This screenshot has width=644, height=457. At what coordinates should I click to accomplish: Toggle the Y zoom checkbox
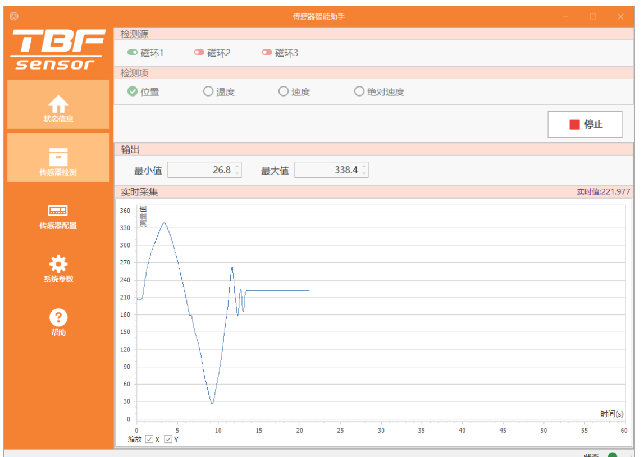coord(168,440)
